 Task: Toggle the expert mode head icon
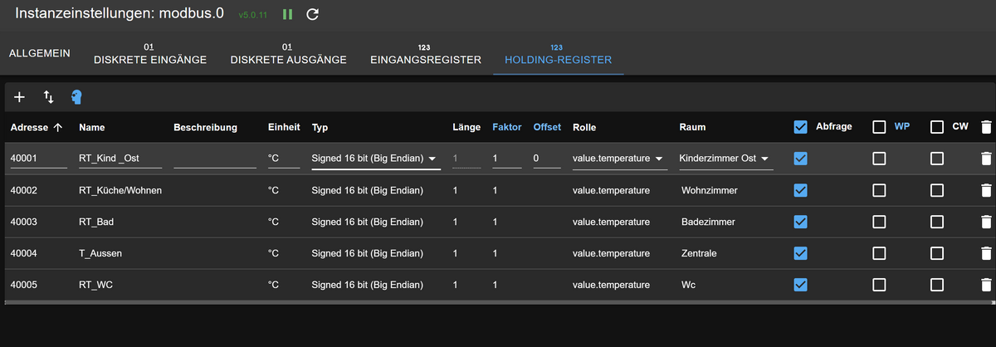76,97
